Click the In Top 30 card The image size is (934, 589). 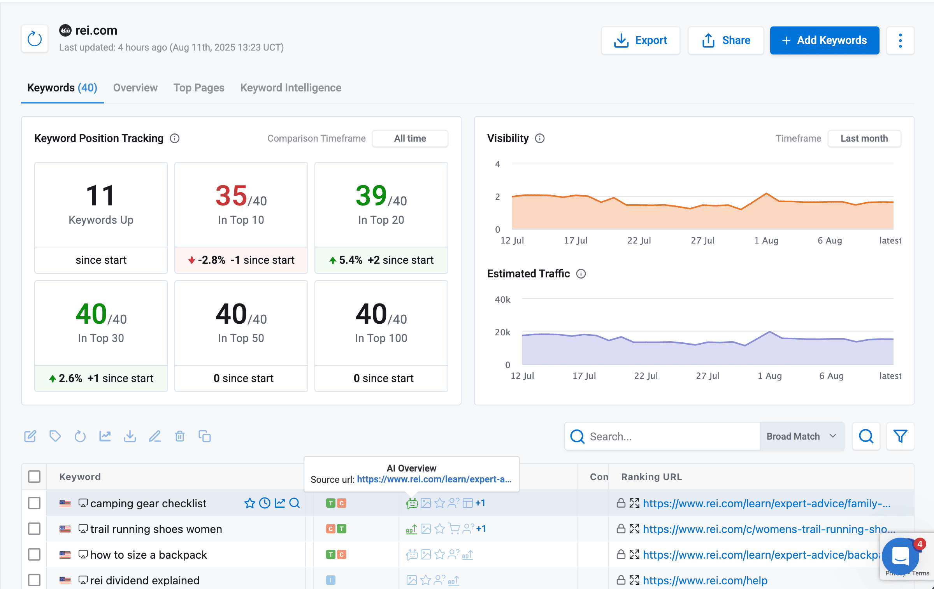[101, 336]
